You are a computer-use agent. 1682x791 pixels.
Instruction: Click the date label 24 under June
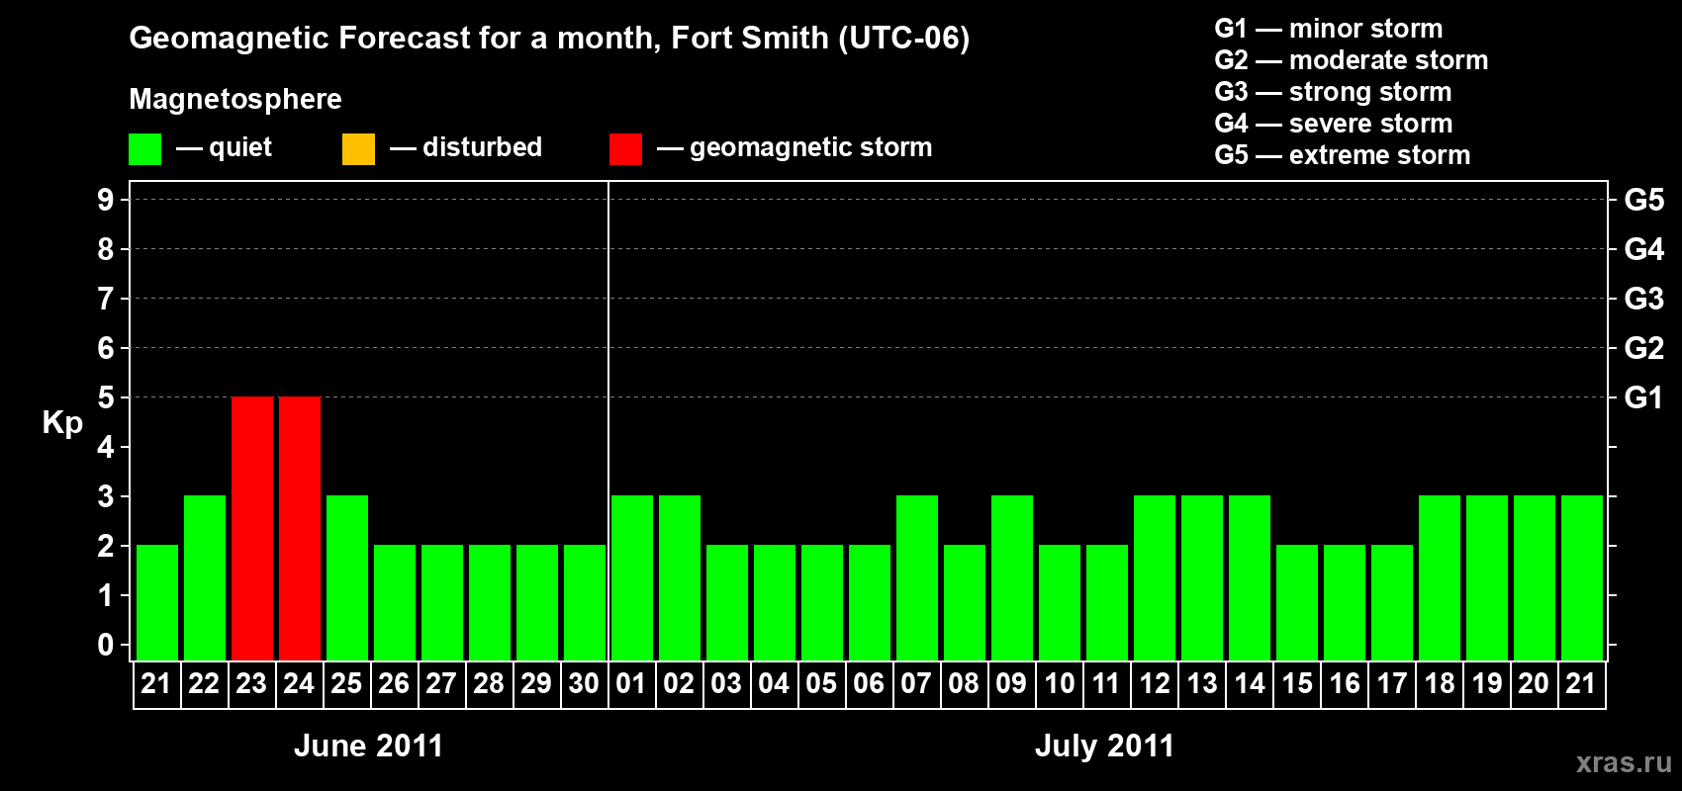tap(299, 683)
